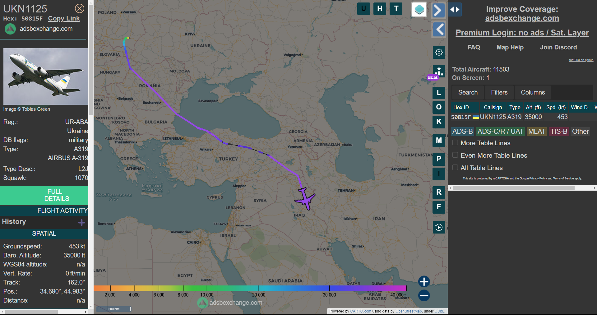Open the FULL DETAILS button
This screenshot has width=597, height=315.
tap(44, 195)
